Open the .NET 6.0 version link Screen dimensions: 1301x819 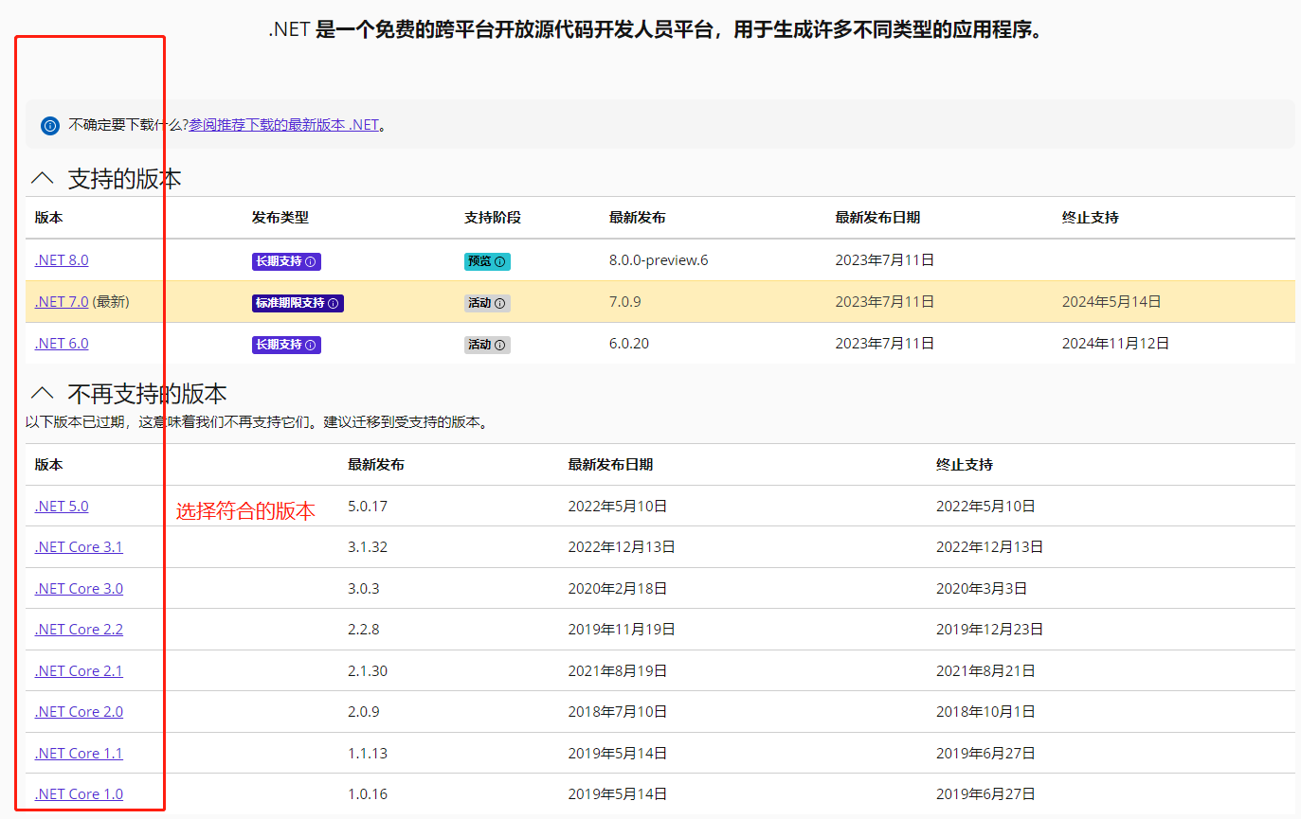pos(62,344)
